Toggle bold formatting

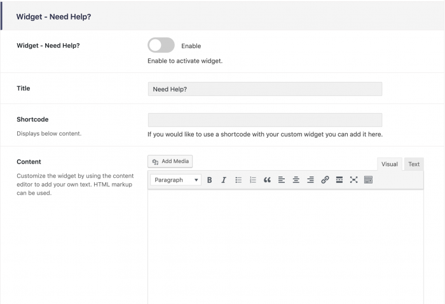pos(209,180)
